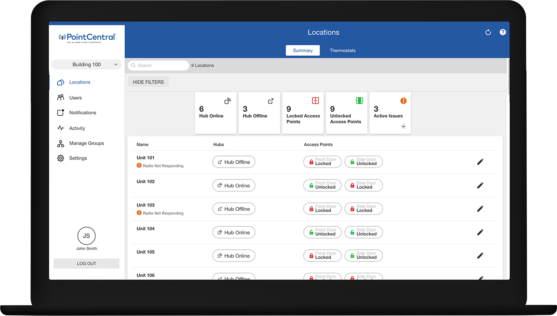The image size is (557, 316).
Task: Click the Hub Online card icon
Action: (228, 101)
